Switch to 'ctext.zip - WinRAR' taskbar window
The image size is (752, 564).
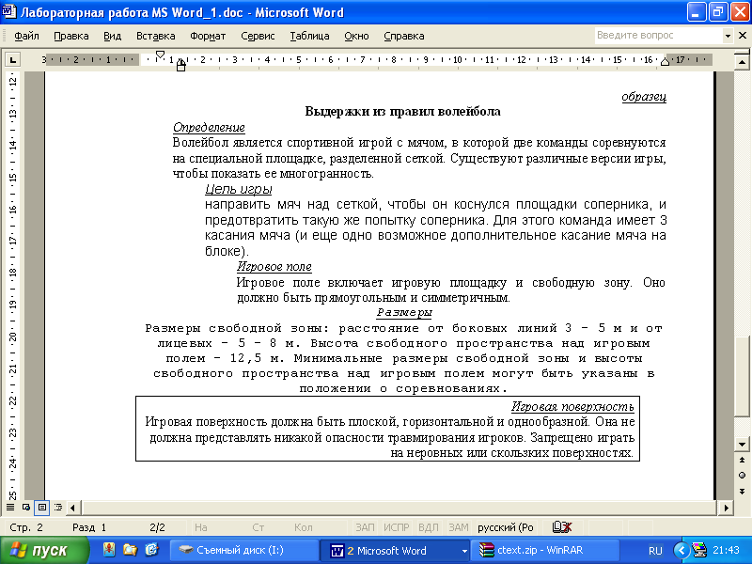point(544,550)
